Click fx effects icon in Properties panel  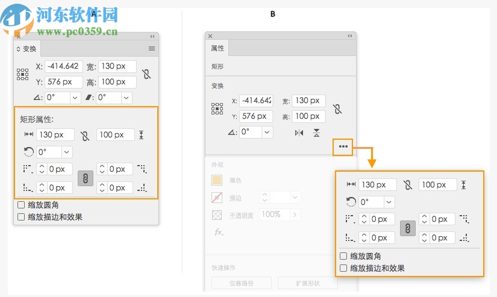(x=219, y=233)
